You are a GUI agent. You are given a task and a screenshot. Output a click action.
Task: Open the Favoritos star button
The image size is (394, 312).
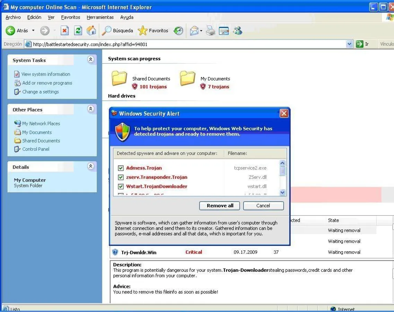(x=153, y=31)
